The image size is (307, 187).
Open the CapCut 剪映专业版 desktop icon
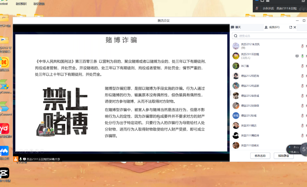4,173
